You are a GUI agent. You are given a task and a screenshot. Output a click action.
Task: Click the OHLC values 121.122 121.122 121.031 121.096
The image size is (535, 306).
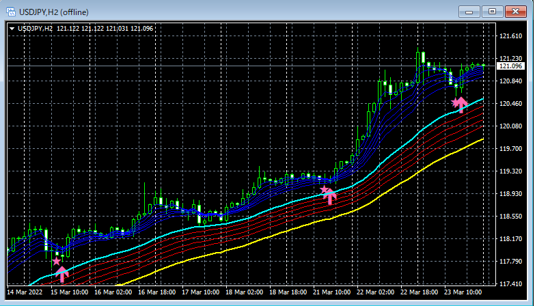[x=105, y=29]
